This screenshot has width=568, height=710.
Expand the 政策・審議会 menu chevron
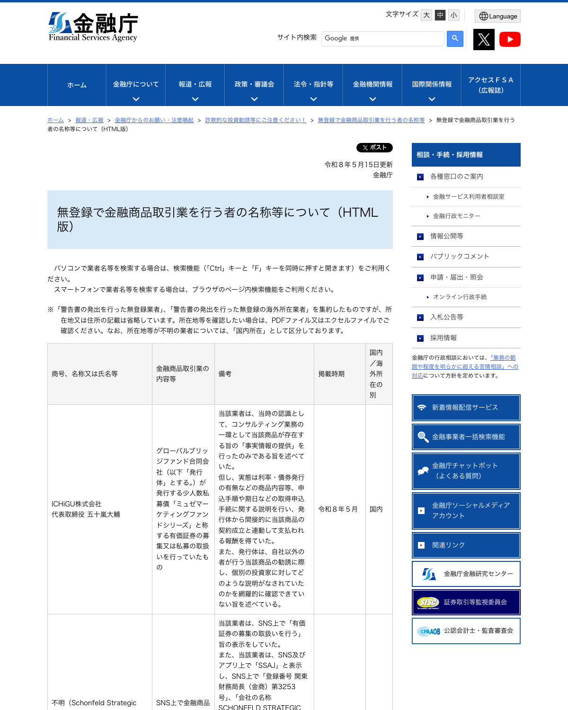pyautogui.click(x=254, y=99)
